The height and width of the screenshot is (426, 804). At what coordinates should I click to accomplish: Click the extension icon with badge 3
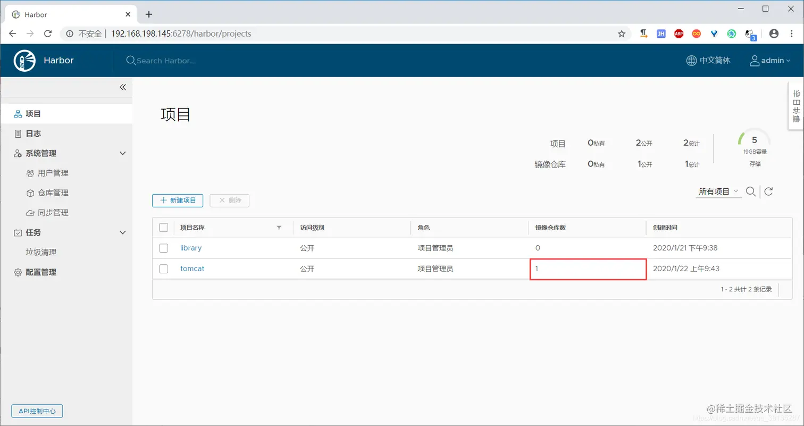click(750, 35)
